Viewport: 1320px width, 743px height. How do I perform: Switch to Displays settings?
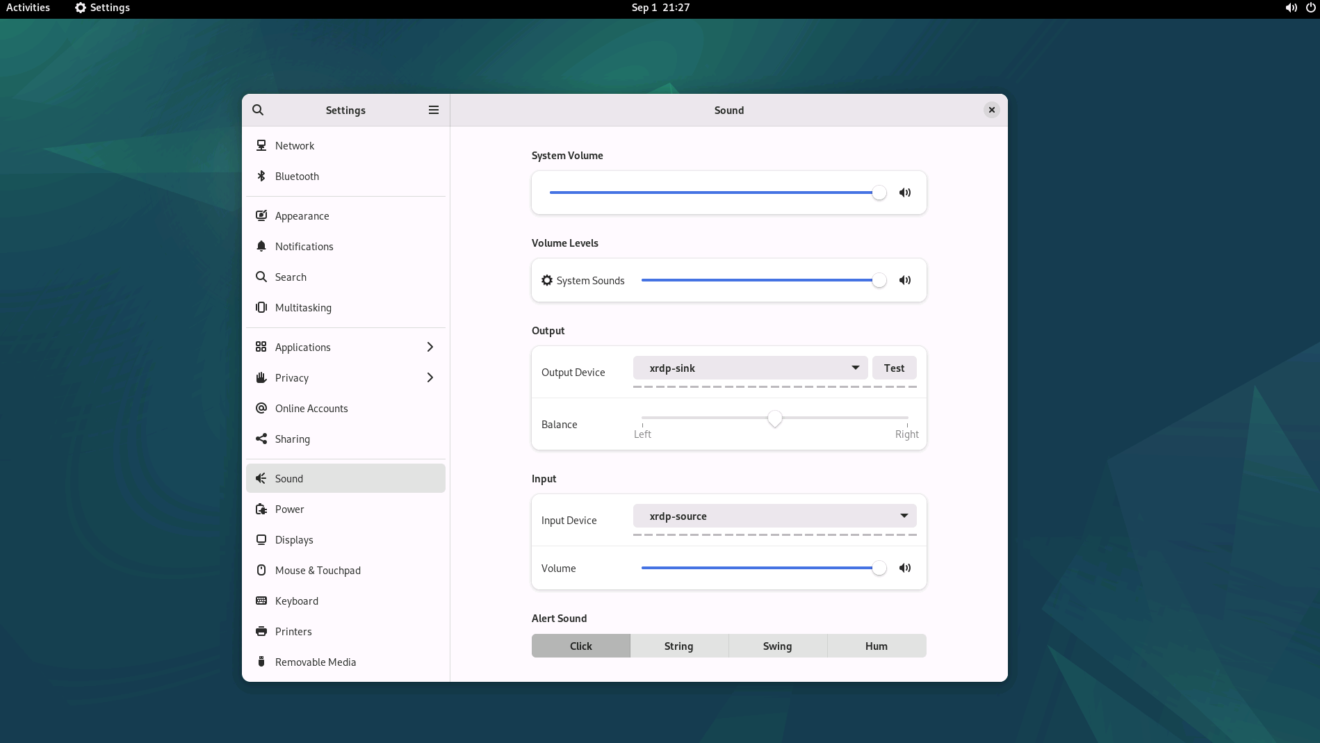[x=345, y=539]
